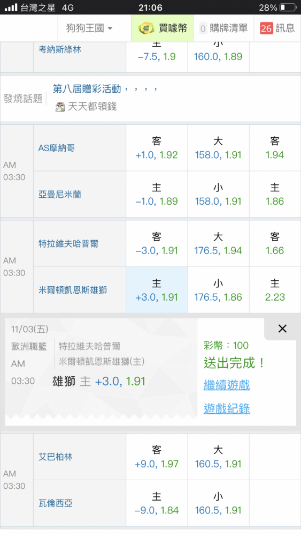Open the 購牌清單 tab
Image resolution: width=301 pixels, height=536 pixels.
pyautogui.click(x=223, y=28)
